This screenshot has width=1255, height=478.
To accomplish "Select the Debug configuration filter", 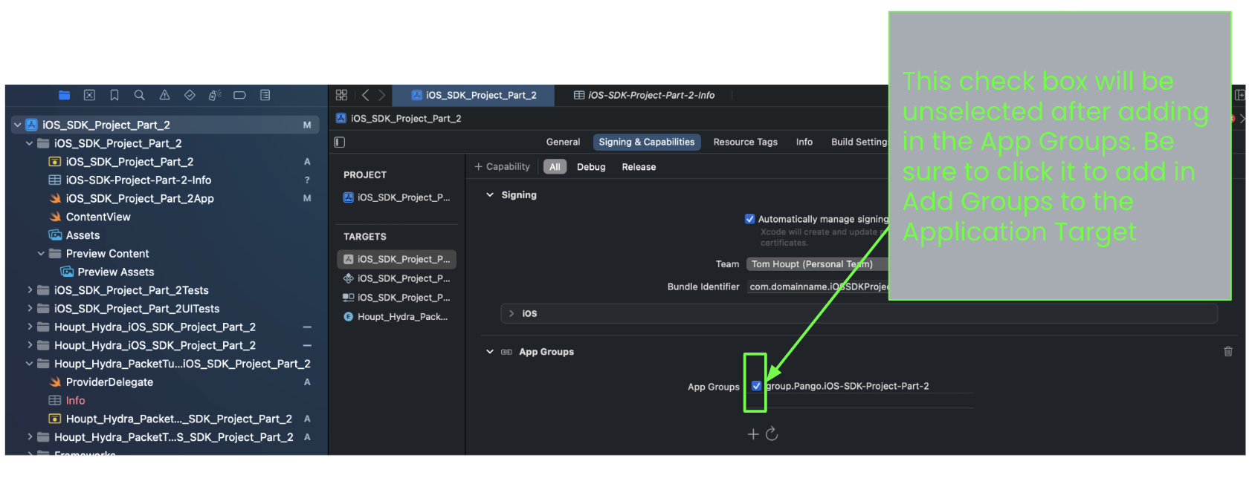I will click(x=591, y=167).
